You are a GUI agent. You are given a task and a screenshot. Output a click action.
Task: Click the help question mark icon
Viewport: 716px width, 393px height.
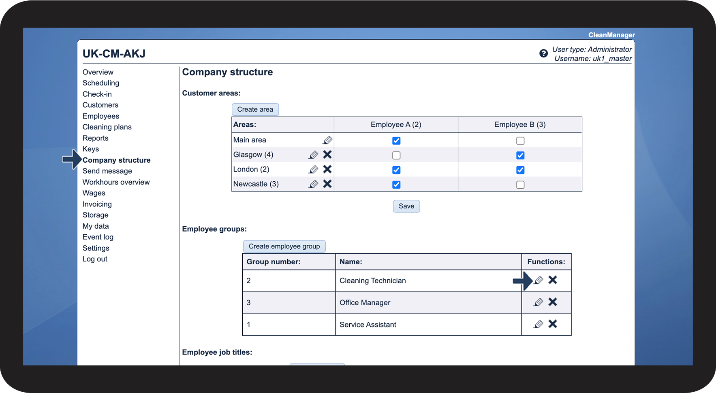point(543,53)
